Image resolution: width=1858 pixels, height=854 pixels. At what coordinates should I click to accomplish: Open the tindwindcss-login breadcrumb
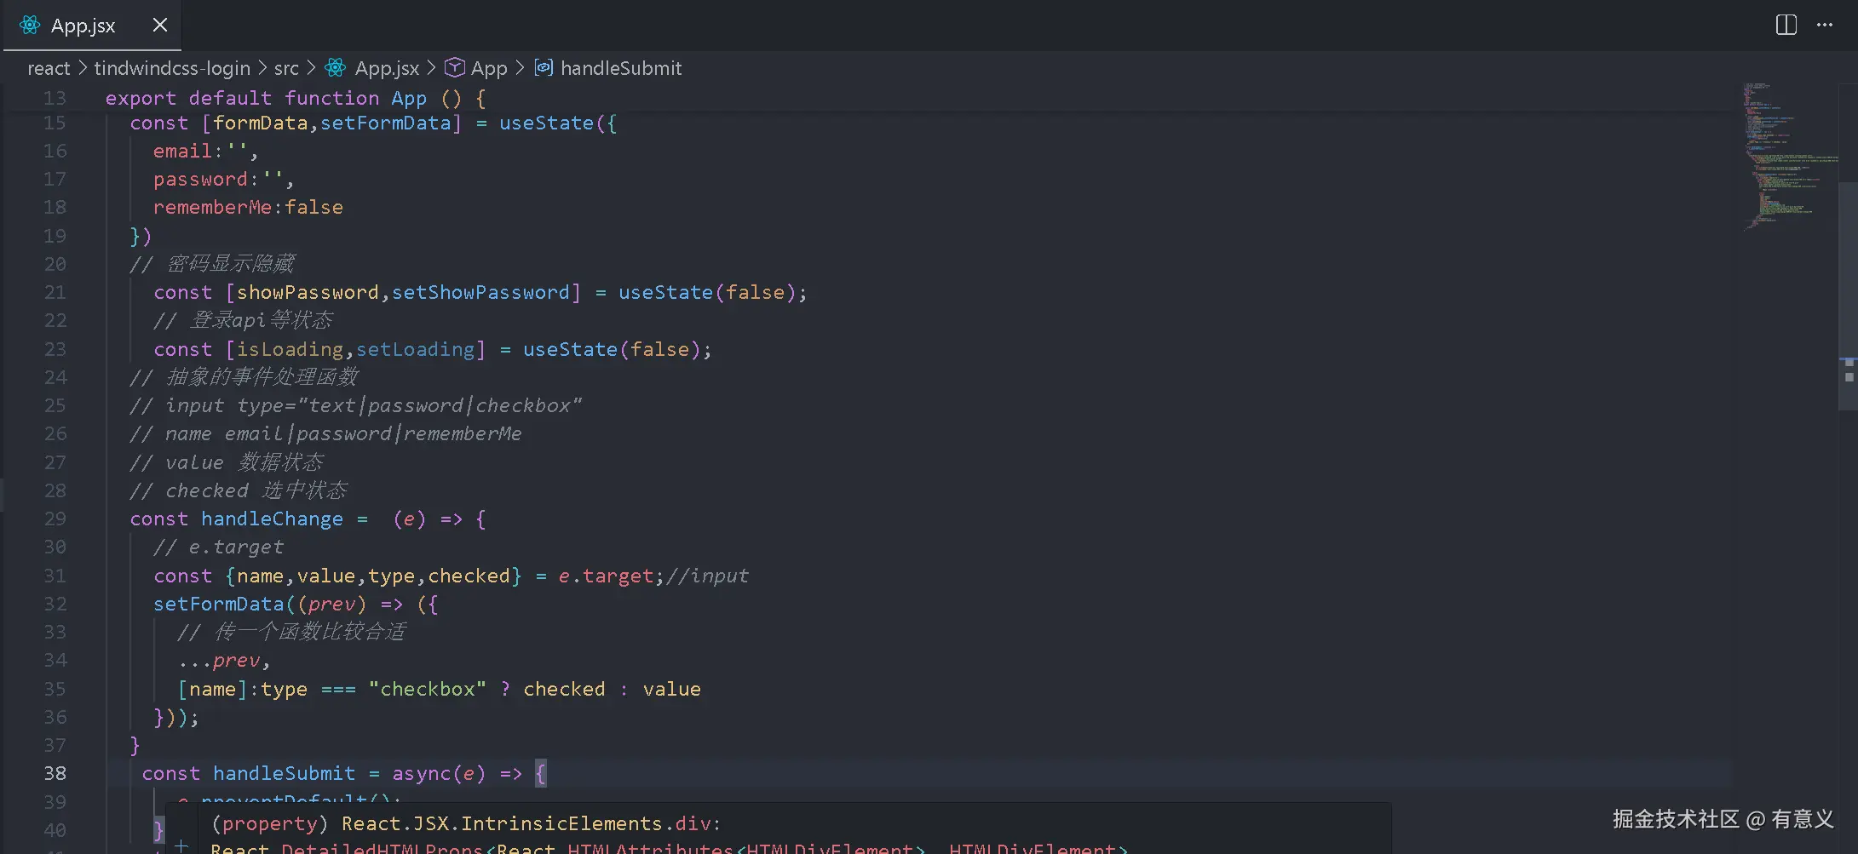point(172,68)
